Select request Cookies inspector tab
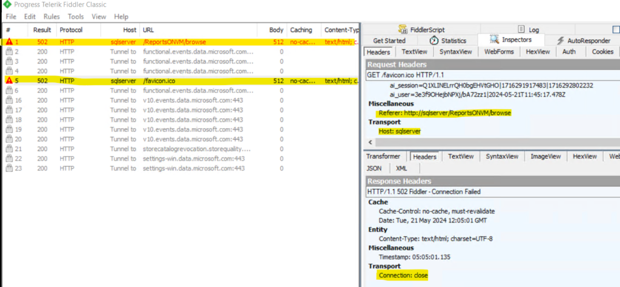Image resolution: width=620 pixels, height=287 pixels. click(x=602, y=52)
